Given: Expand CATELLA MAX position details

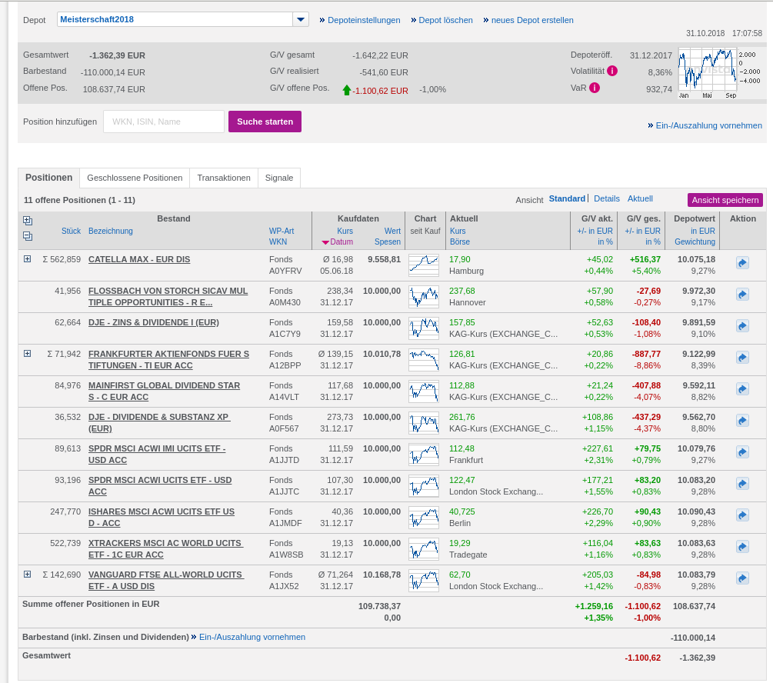Looking at the screenshot, I should point(28,259).
